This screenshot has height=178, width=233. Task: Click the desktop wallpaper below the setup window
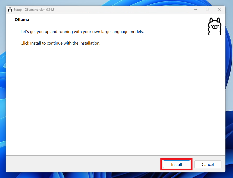tap(116, 175)
